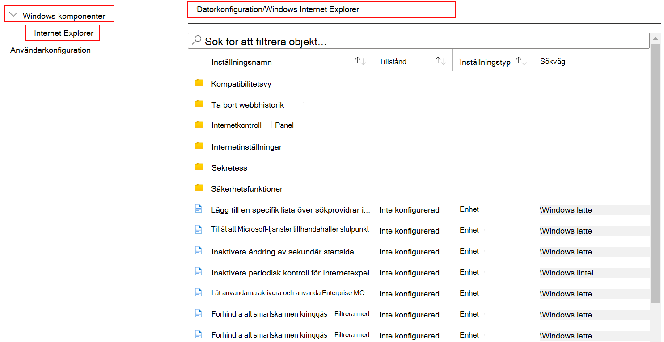This screenshot has width=664, height=342.
Task: Open the Internetinställningar folder icon
Action: (199, 146)
